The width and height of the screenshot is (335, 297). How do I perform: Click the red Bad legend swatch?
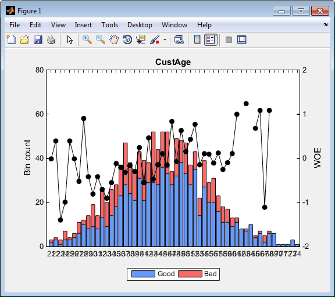point(190,274)
